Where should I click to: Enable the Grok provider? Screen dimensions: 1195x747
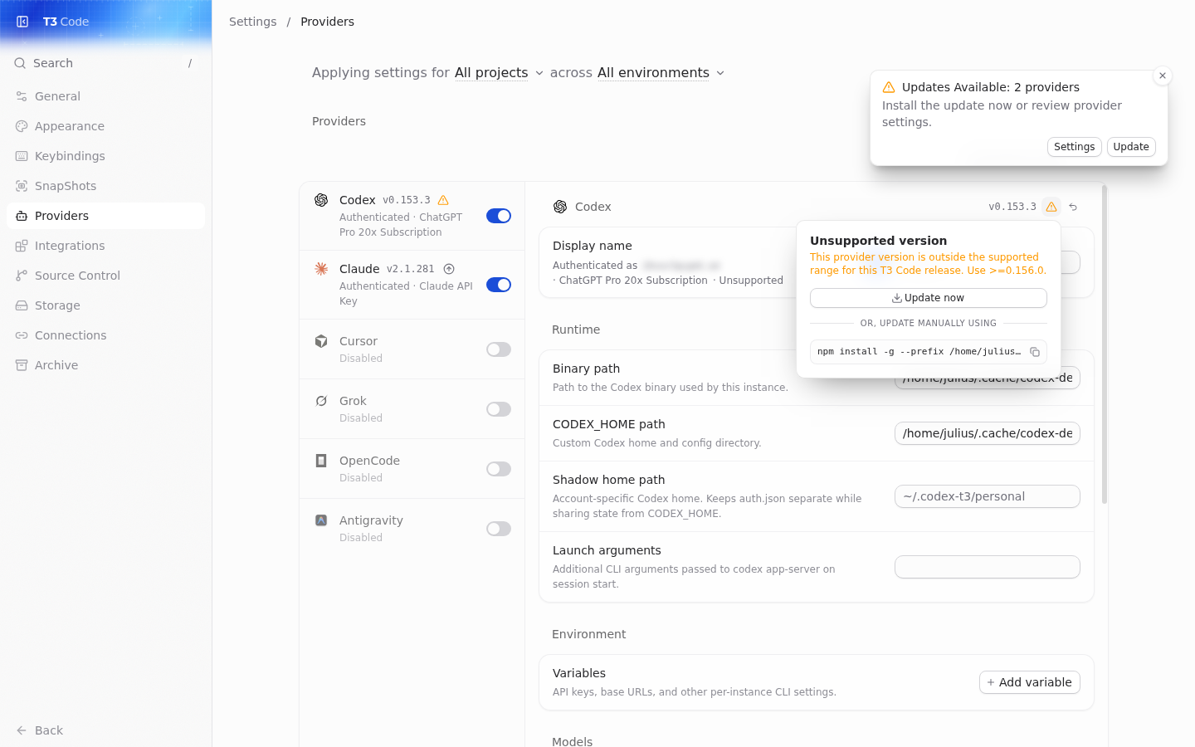click(499, 409)
